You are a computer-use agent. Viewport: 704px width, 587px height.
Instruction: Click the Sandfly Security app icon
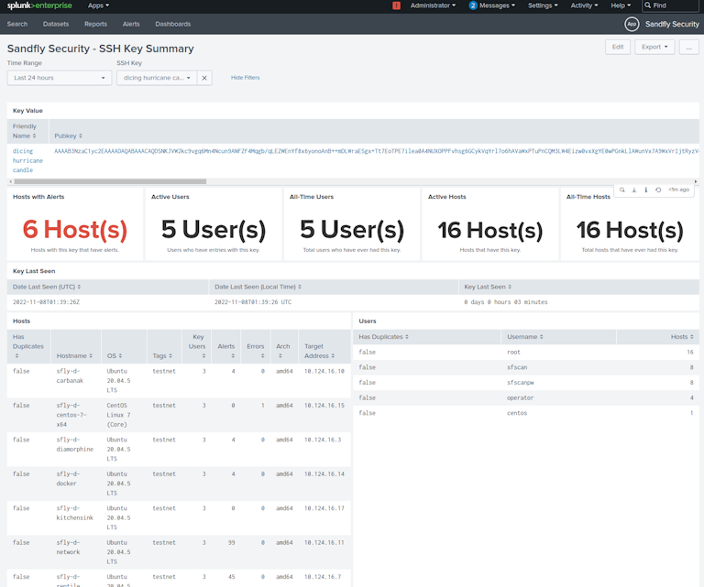click(632, 24)
